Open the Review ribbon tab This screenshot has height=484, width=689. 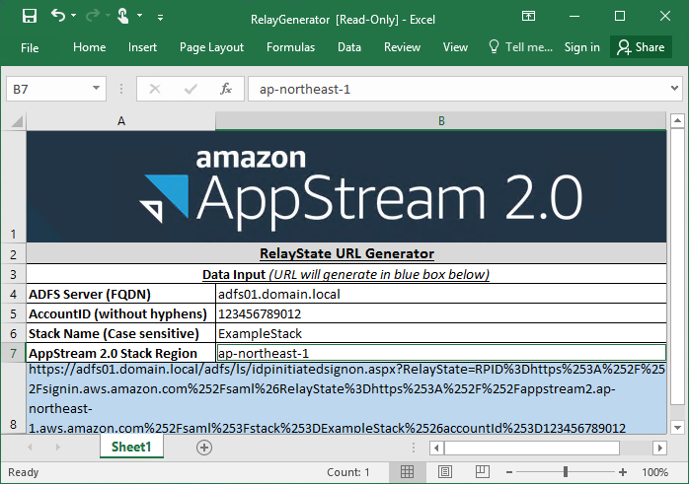[402, 47]
